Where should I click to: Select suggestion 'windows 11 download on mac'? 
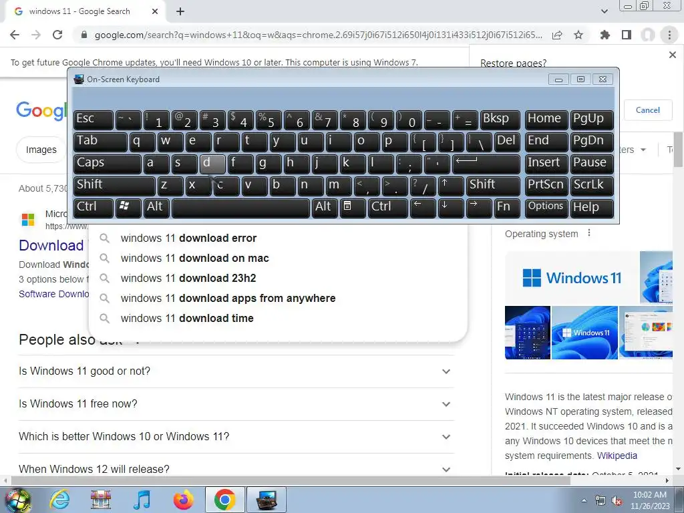278,259
